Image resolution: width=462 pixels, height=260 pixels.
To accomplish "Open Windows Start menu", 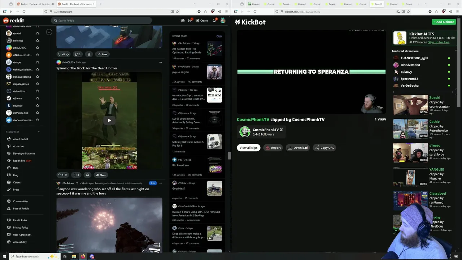I will tap(4, 256).
